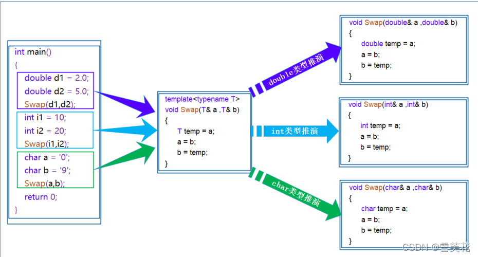The height and width of the screenshot is (257, 478).
Task: Click the "int main()" line
Action: click(33, 52)
